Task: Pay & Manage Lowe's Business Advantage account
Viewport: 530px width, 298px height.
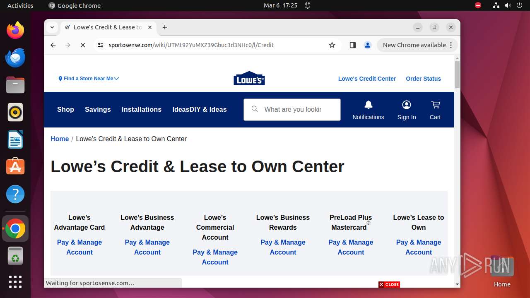Action: [x=147, y=247]
